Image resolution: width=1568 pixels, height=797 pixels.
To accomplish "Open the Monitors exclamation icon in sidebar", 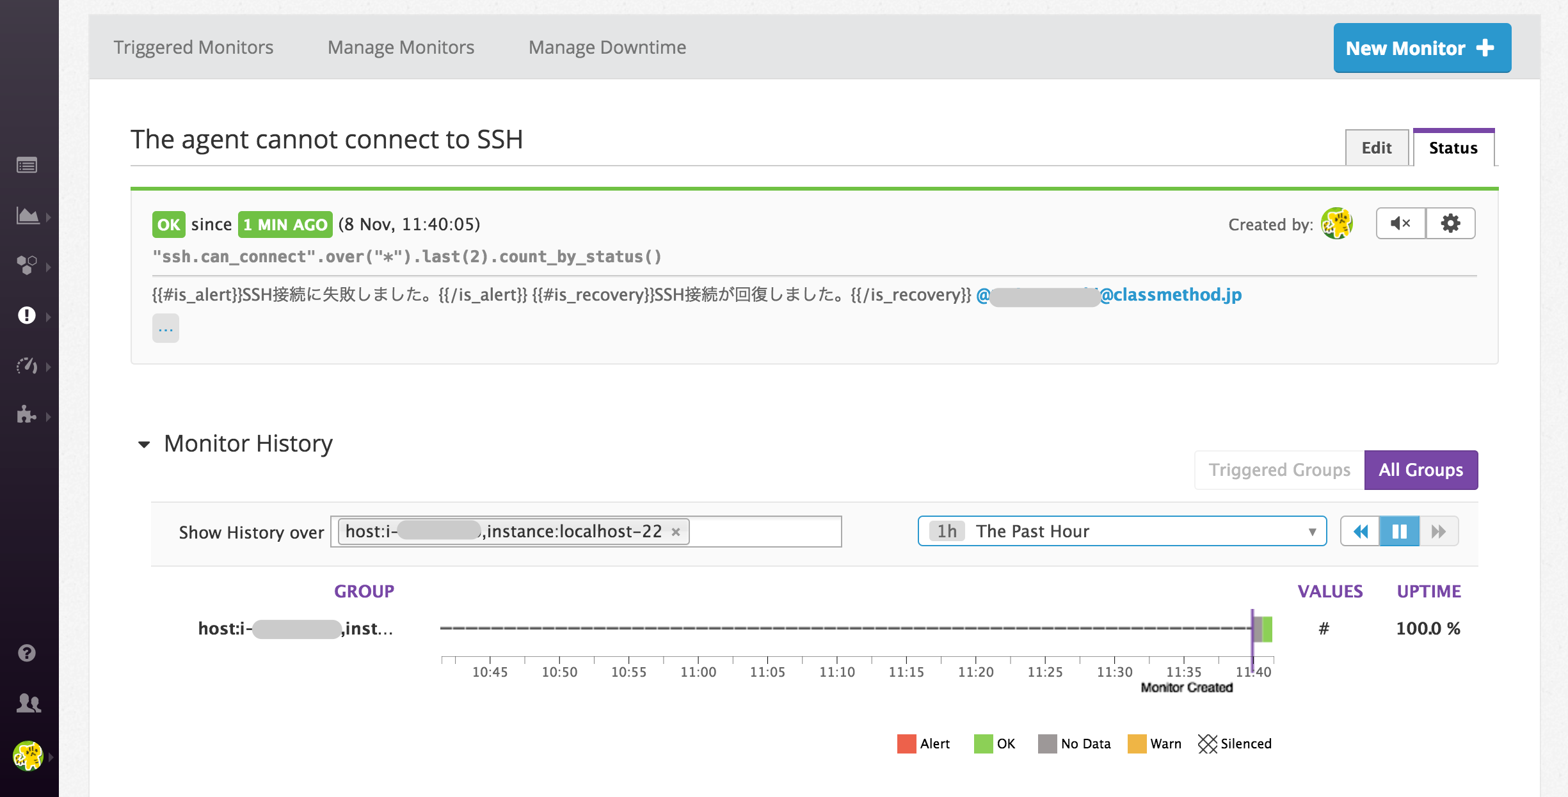I will point(27,315).
